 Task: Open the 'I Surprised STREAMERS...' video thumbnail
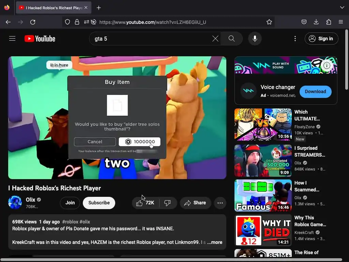pyautogui.click(x=263, y=161)
